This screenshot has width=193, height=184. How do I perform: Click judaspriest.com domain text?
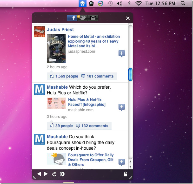coord(81,51)
